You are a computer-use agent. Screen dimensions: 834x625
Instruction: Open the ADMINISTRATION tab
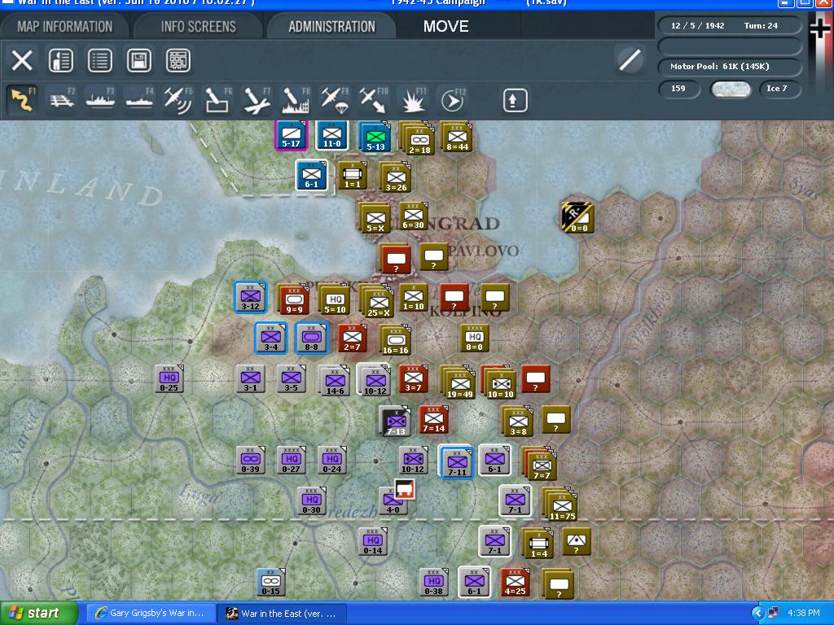[332, 27]
